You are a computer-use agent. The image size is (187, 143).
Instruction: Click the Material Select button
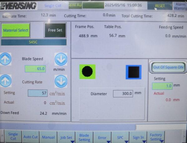pyautogui.click(x=16, y=30)
